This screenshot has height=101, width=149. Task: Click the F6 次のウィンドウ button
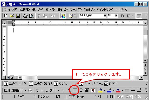click(x=15, y=84)
